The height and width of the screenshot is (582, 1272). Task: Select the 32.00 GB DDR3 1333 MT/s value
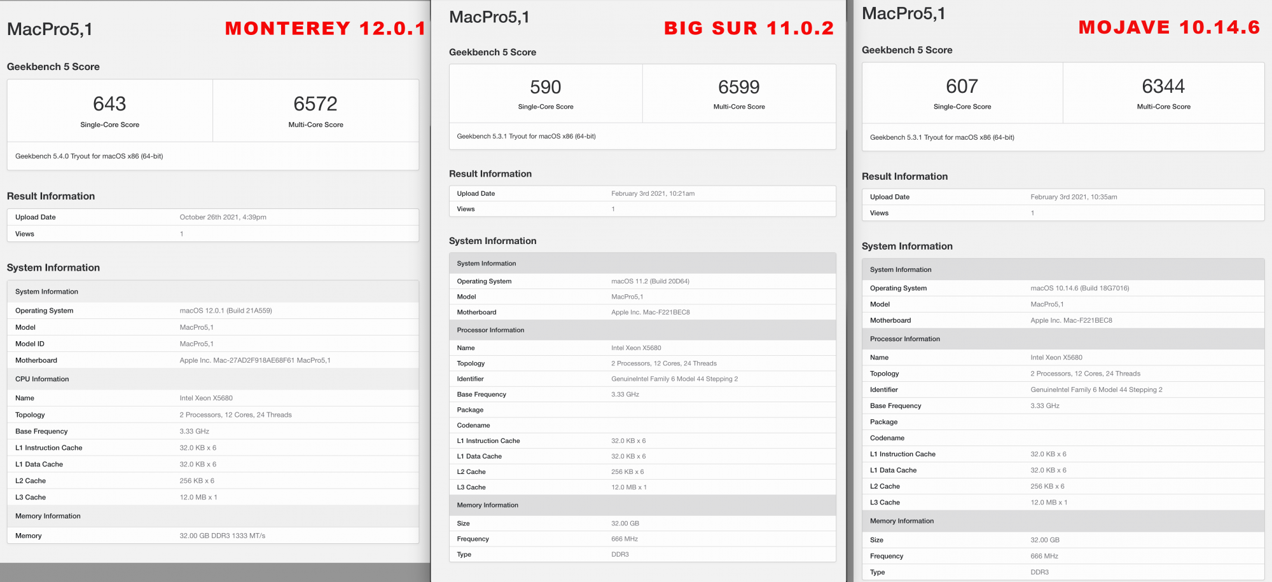click(223, 536)
